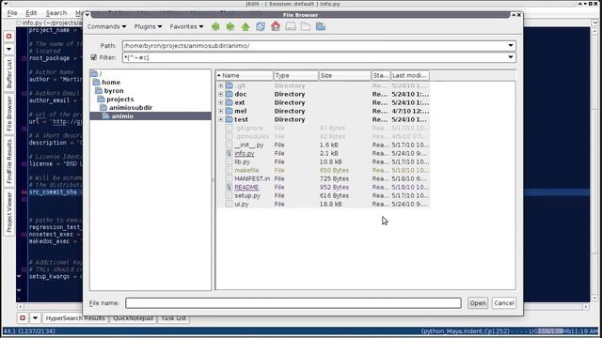Select the doc directory folder icon
The image size is (602, 338).
[x=230, y=94]
